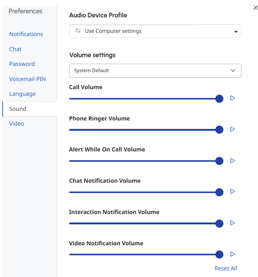Open the Notifications preferences tab
The height and width of the screenshot is (277, 258).
coord(26,34)
